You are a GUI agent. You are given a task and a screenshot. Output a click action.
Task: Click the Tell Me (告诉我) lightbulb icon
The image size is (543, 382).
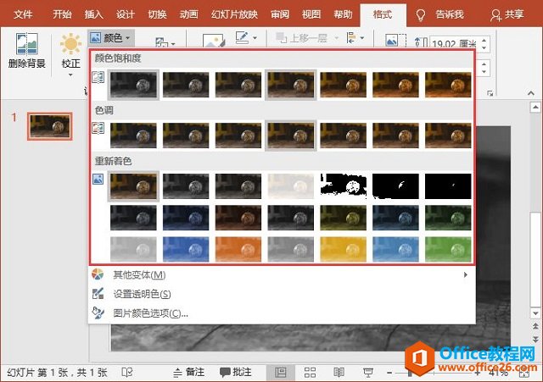click(422, 14)
